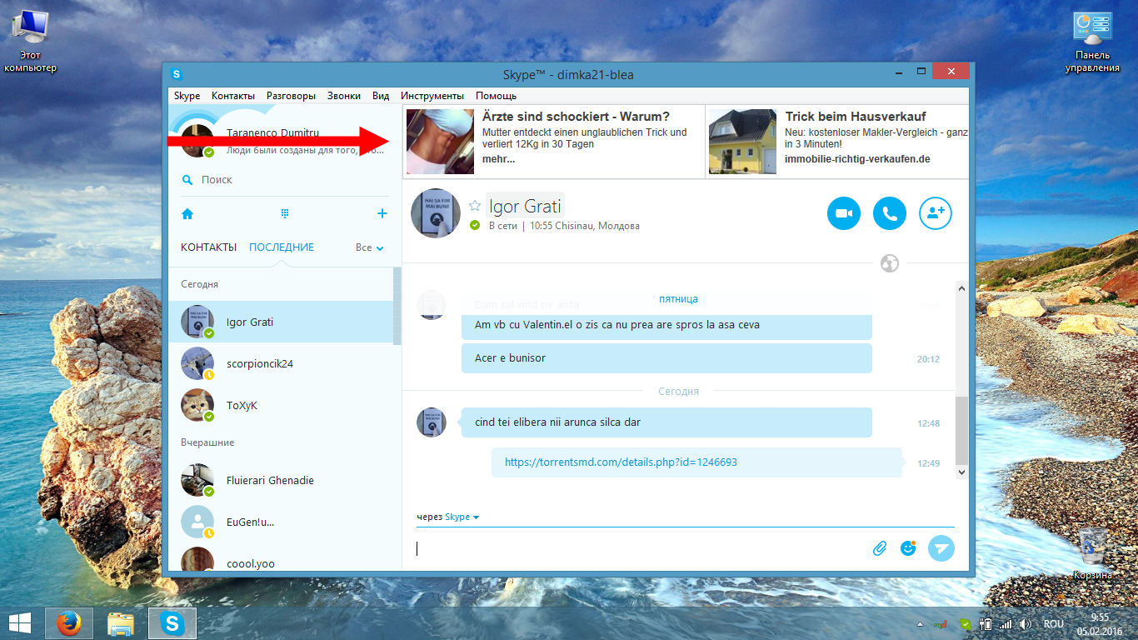
Task: Open the Звонки menu
Action: pos(344,96)
